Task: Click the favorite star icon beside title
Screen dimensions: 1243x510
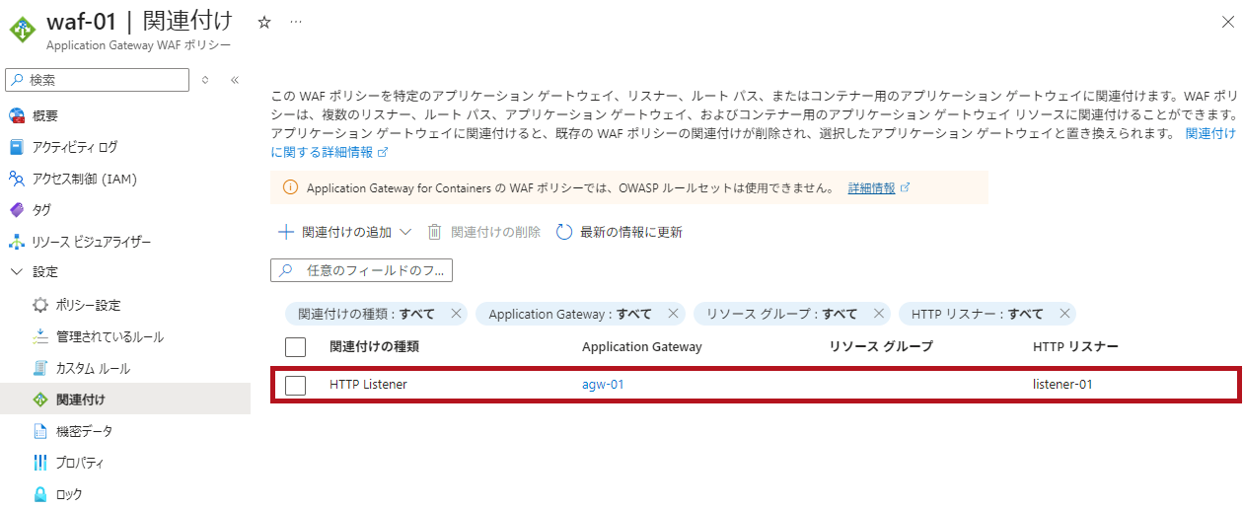Action: pyautogui.click(x=263, y=22)
